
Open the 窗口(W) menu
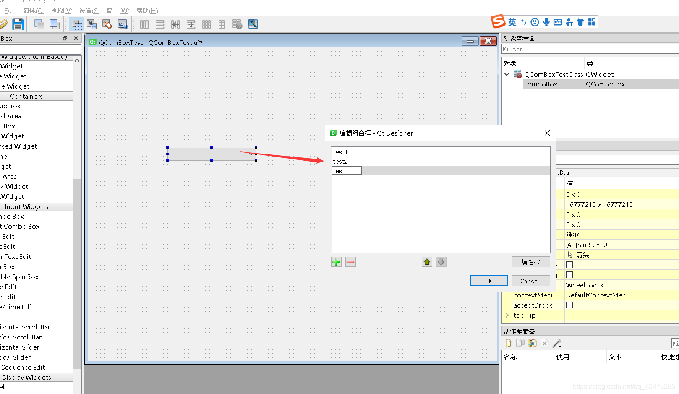(118, 10)
